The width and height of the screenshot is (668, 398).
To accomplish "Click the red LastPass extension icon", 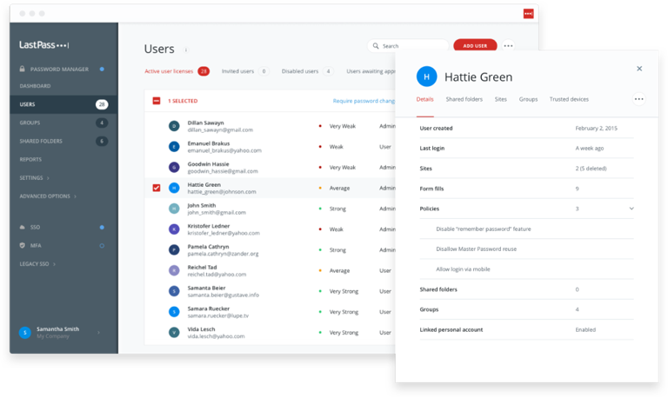I will coord(528,14).
